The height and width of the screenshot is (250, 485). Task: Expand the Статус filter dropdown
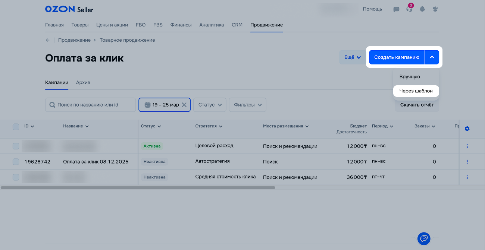coord(210,105)
